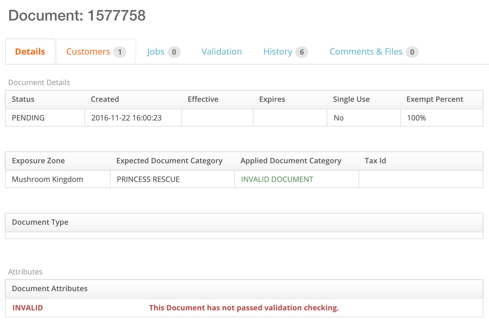Click the Single Use value No
Image resolution: width=489 pixels, height=329 pixels.
click(338, 118)
